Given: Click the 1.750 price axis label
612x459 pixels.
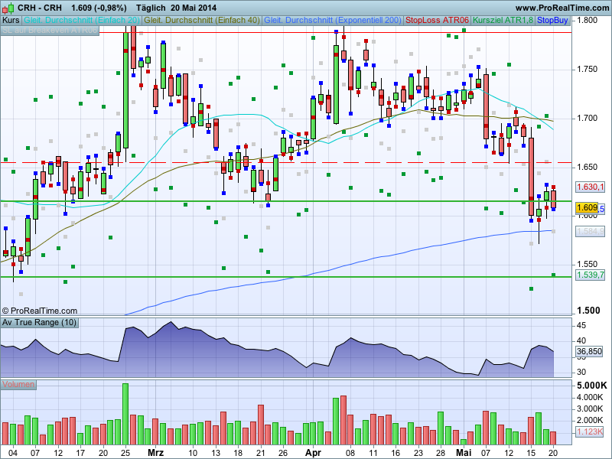Looking at the screenshot, I should (x=587, y=70).
